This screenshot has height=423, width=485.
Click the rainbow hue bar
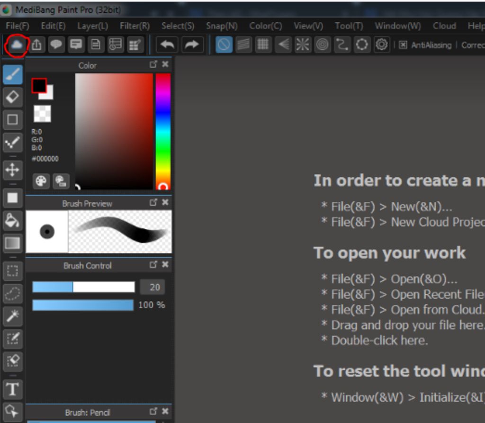click(163, 131)
